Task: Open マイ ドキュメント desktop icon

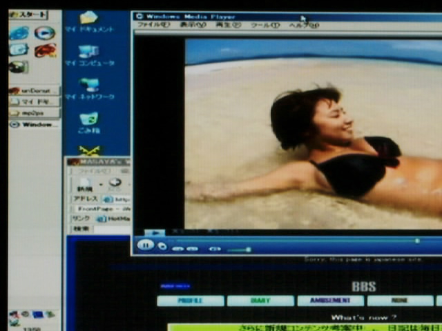Action: 88,21
